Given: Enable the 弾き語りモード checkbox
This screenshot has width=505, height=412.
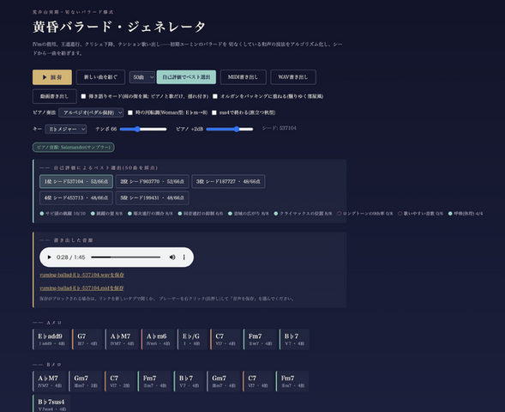Looking at the screenshot, I should pyautogui.click(x=83, y=96).
